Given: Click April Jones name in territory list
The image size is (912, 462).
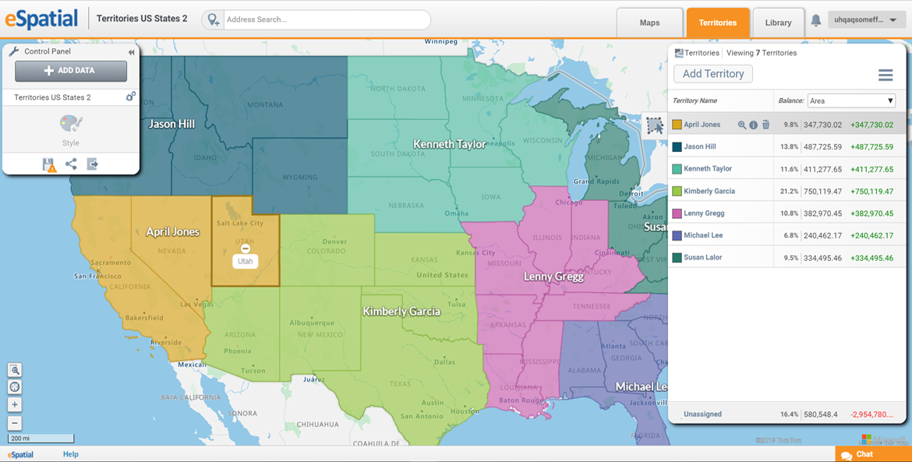Looking at the screenshot, I should coord(702,125).
